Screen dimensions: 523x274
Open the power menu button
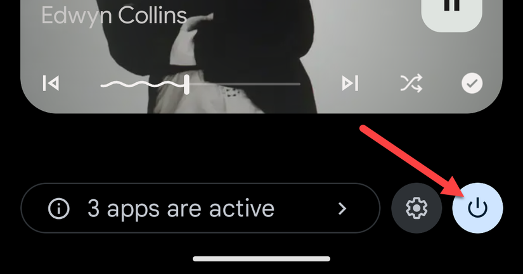477,208
